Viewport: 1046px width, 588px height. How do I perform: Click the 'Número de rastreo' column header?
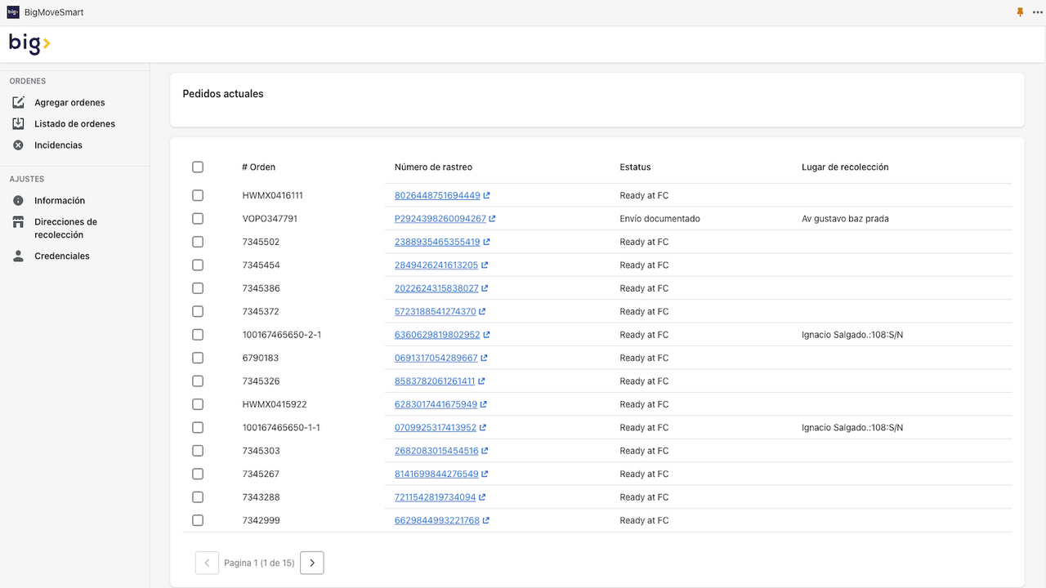click(x=433, y=167)
